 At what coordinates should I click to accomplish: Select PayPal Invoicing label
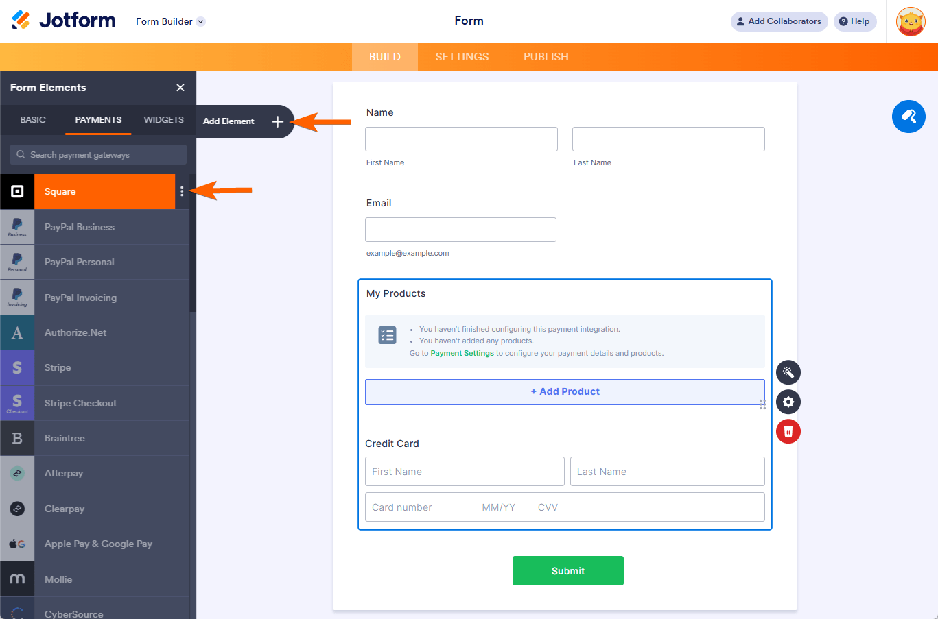[x=80, y=298]
